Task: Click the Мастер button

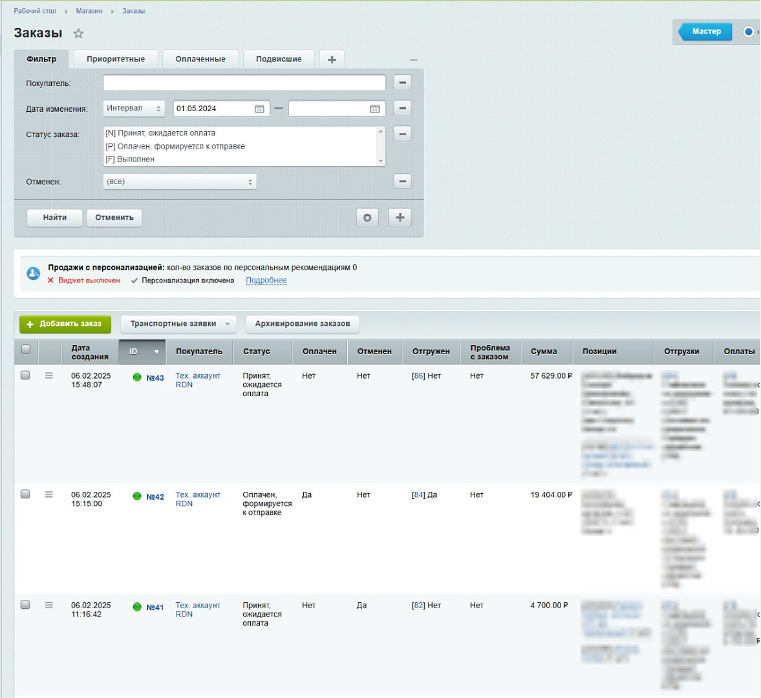Action: point(706,32)
